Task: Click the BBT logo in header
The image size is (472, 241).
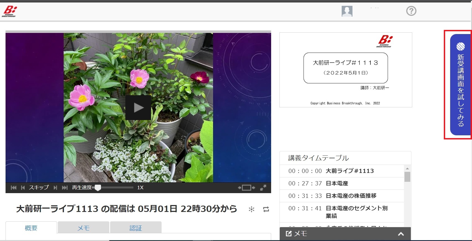Action: click(x=9, y=11)
